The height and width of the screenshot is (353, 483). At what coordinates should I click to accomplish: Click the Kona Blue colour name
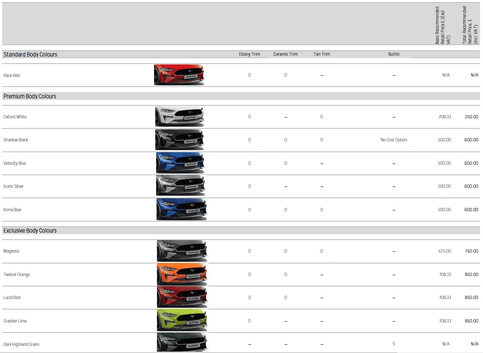coord(12,210)
